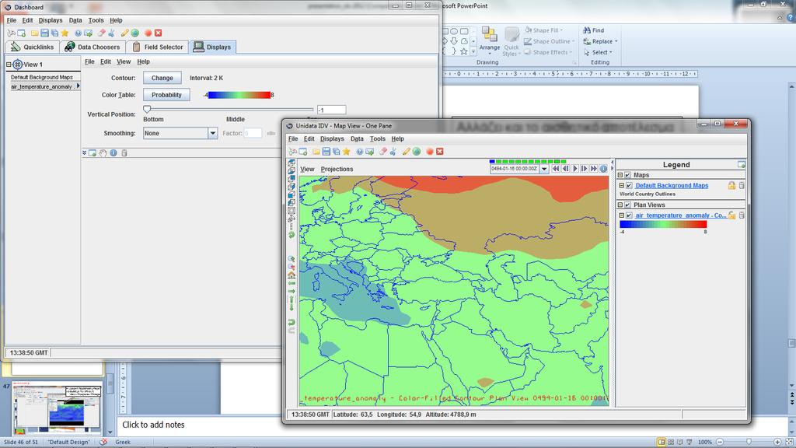Screen dimensions: 796x448
Task: Open the Tools menu in Dashboard window
Action: [x=96, y=20]
